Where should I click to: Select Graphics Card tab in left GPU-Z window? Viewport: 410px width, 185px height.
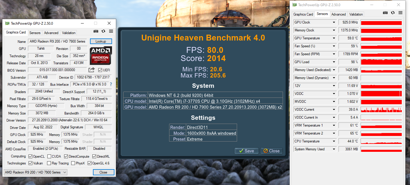[x=16, y=32]
